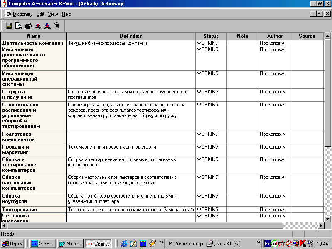Click the yellow lightning quick launch icon

click(153, 244)
